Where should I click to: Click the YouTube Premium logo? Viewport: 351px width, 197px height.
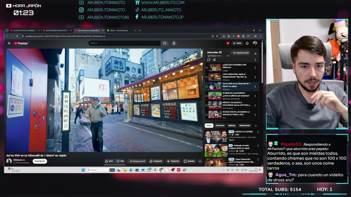click(x=21, y=43)
